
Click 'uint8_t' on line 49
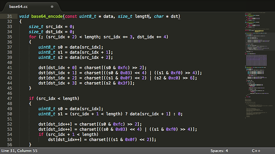pyautogui.click(x=47, y=109)
